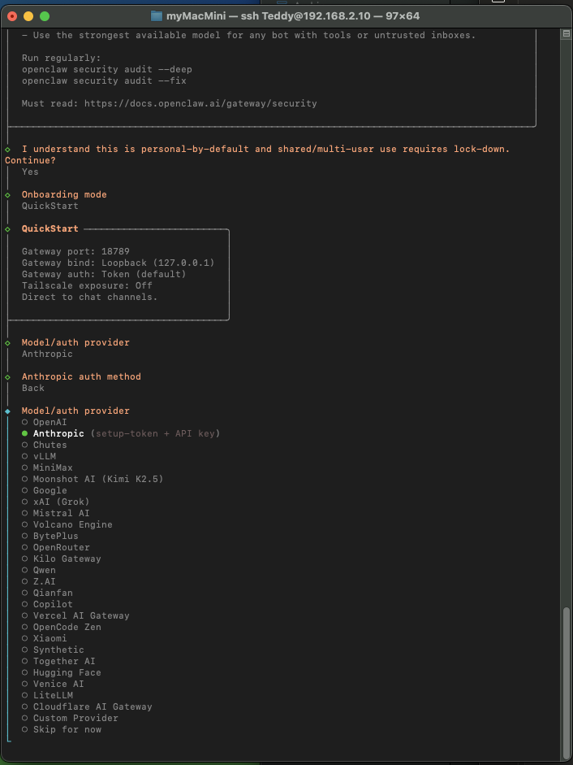The height and width of the screenshot is (765, 573).
Task: Open the docs.openclaw.ai security link
Action: coord(200,104)
